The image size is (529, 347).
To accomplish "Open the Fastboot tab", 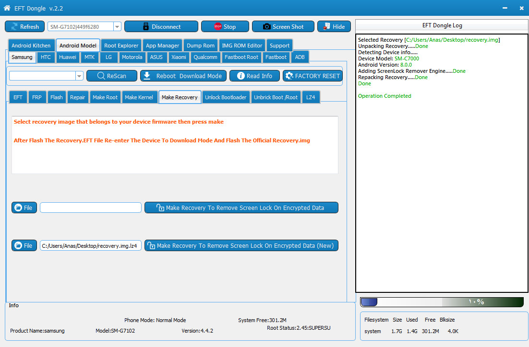I will 276,57.
